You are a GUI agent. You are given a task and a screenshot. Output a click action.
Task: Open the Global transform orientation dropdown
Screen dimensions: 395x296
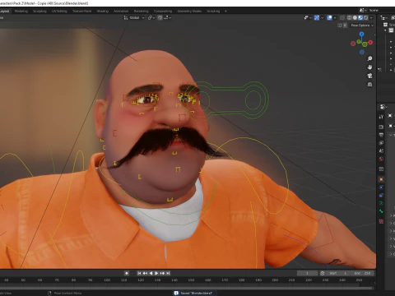point(134,18)
